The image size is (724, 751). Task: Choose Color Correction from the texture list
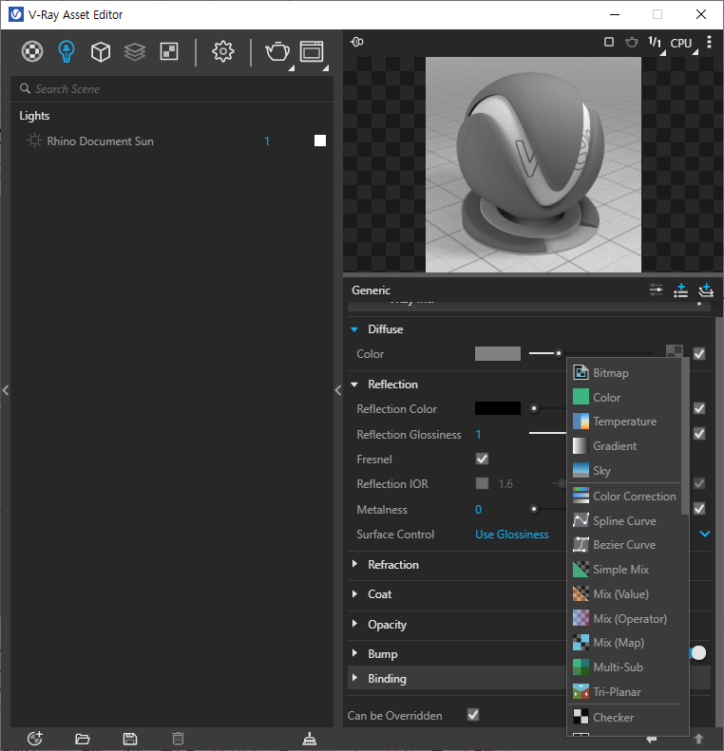coord(624,496)
